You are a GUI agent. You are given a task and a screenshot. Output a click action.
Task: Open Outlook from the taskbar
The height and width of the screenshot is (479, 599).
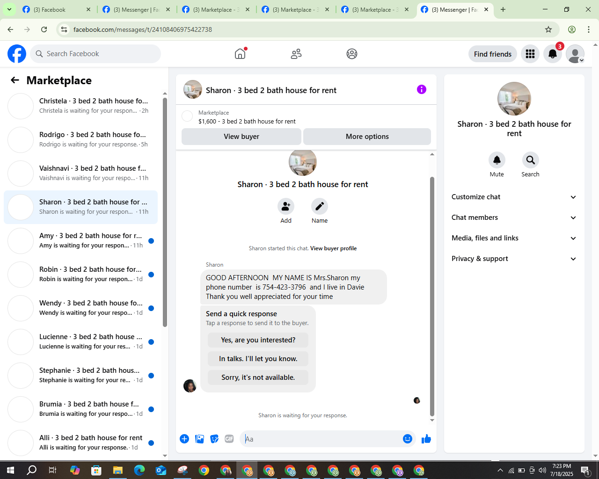coord(161,470)
